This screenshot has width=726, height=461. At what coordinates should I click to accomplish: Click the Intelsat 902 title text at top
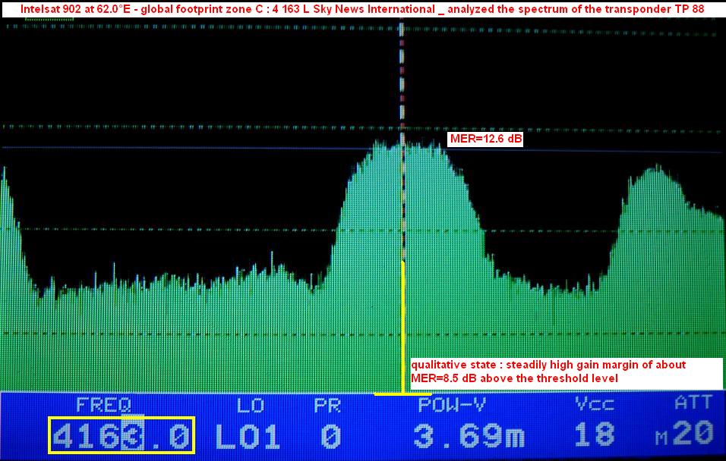click(x=362, y=10)
